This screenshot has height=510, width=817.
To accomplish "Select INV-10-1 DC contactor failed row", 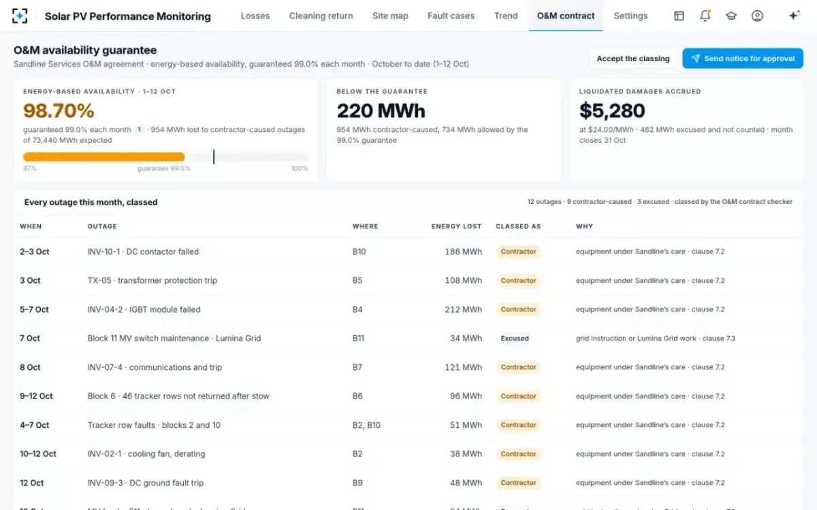I will pyautogui.click(x=408, y=252).
